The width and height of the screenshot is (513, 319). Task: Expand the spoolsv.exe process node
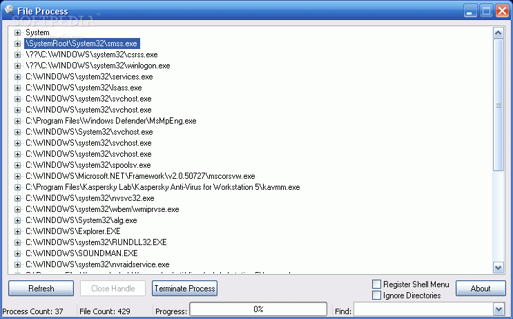click(17, 165)
